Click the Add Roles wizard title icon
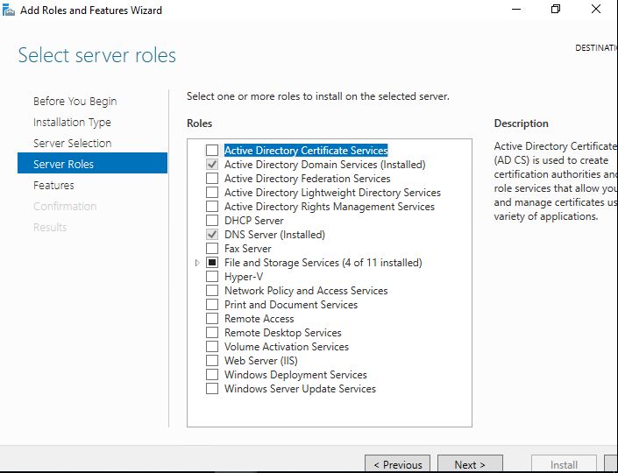 8,10
